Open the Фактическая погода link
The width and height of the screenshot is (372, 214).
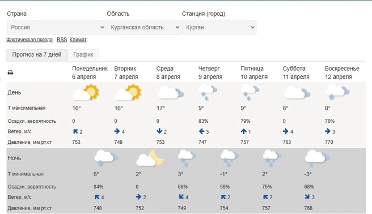click(x=29, y=40)
